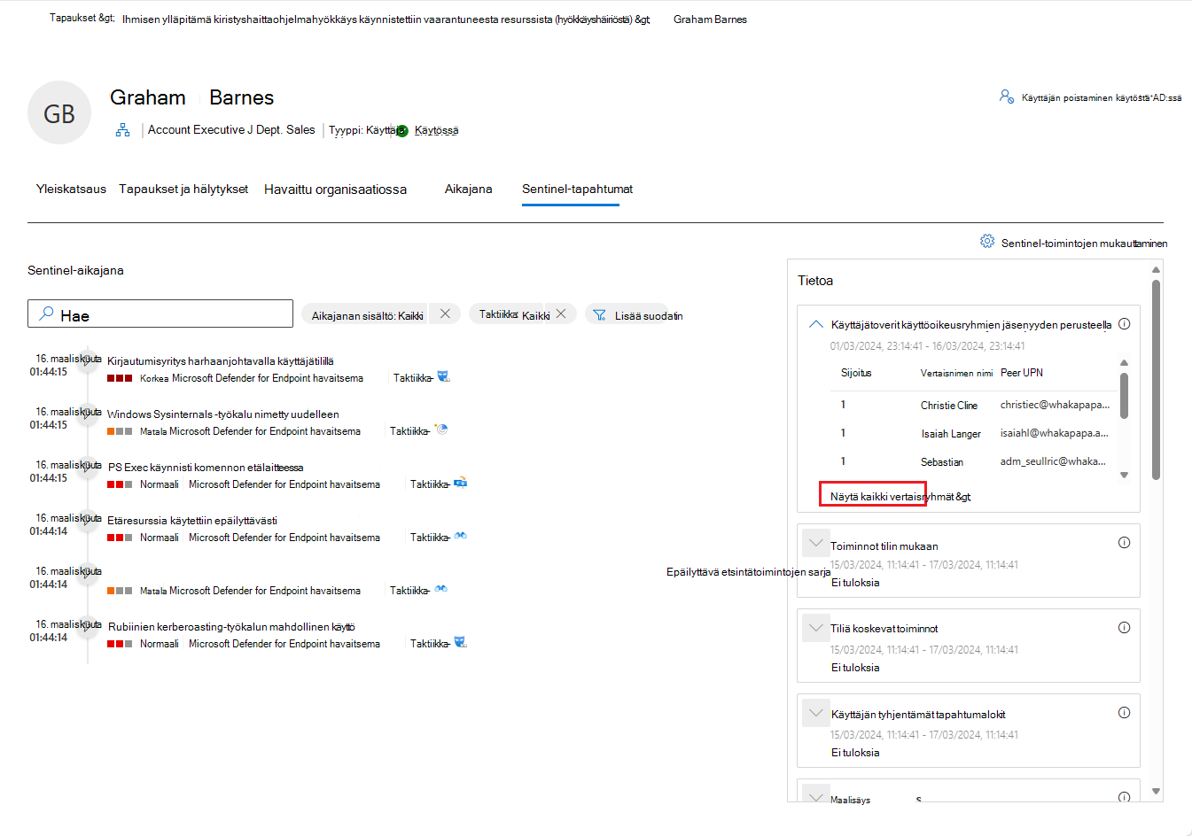Open tactic icon for Windows Sysinternals event

coord(441,430)
